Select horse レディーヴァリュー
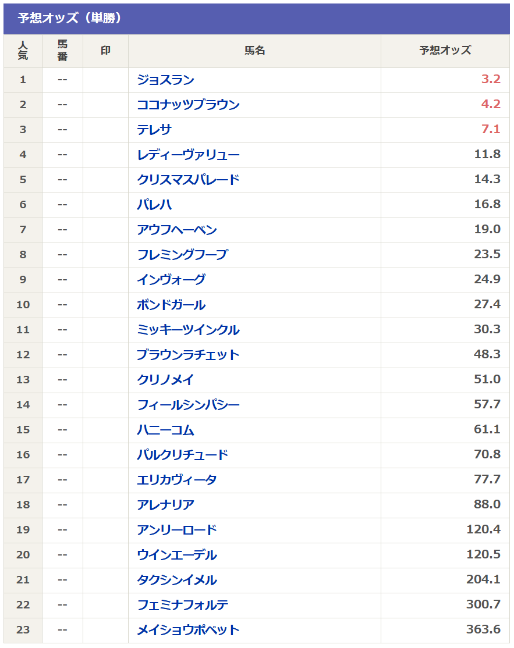 point(188,155)
